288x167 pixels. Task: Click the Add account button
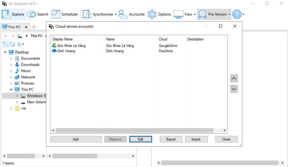(x=76, y=139)
